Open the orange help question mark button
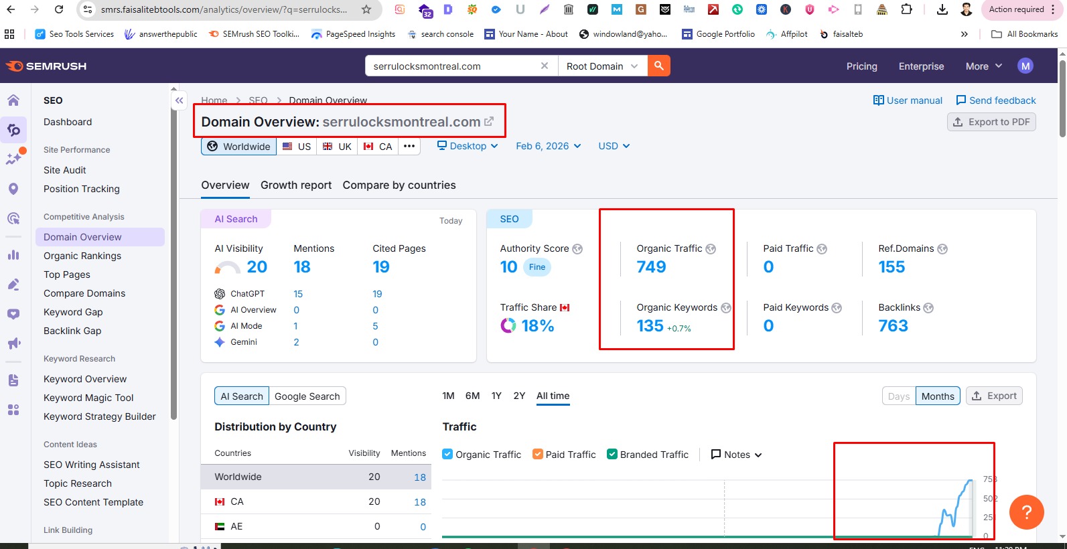The image size is (1067, 549). [x=1026, y=512]
